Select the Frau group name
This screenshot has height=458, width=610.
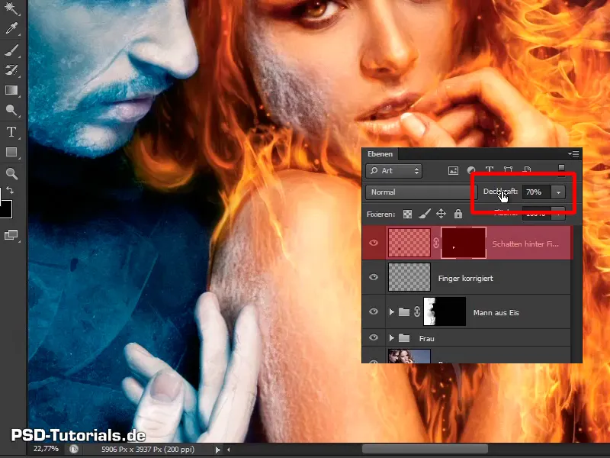(x=427, y=338)
